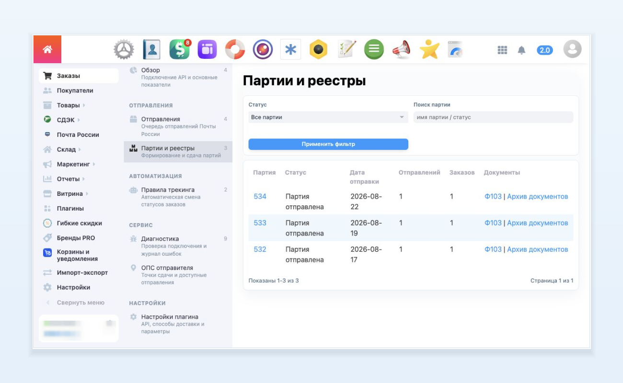Click the ОПС отправителя map pin icon

[x=133, y=268]
